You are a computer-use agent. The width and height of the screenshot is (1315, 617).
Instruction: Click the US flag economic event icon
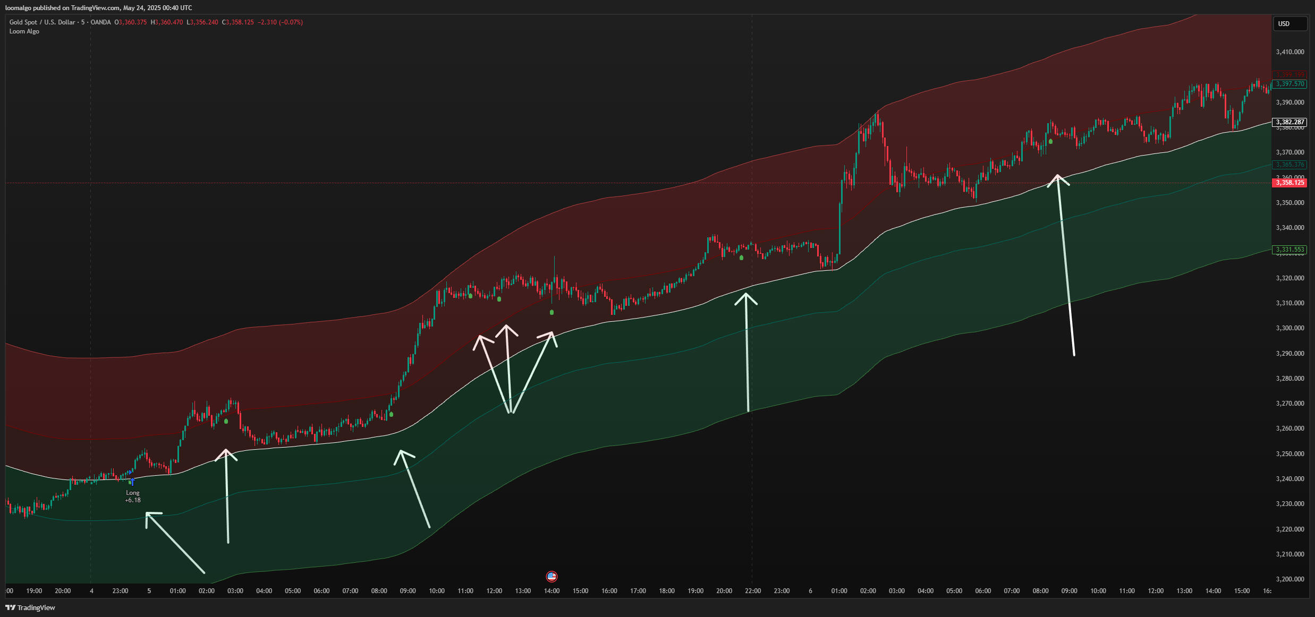[552, 577]
